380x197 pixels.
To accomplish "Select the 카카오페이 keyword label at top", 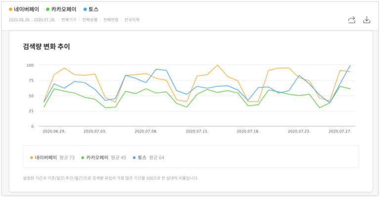I will click(x=63, y=9).
